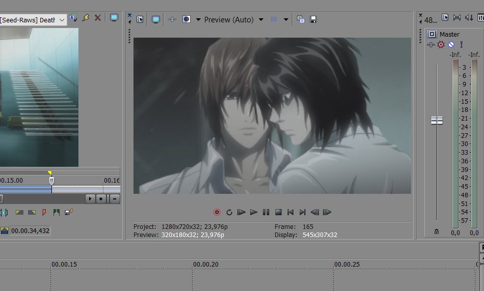Screen dimensions: 484x291
Task: Toggle Dim Output speaker icon
Action: [469, 18]
